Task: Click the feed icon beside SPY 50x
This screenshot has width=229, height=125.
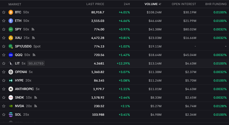Action: pos(33,29)
